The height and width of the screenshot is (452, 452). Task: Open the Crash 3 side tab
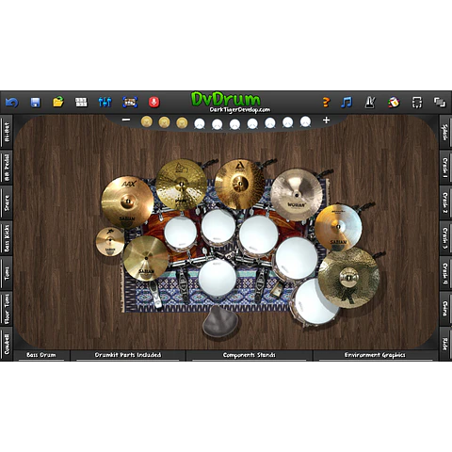coord(445,238)
